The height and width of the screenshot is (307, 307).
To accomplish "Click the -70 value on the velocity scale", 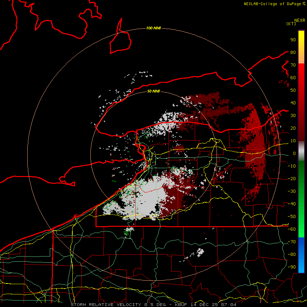I will pos(292,242).
